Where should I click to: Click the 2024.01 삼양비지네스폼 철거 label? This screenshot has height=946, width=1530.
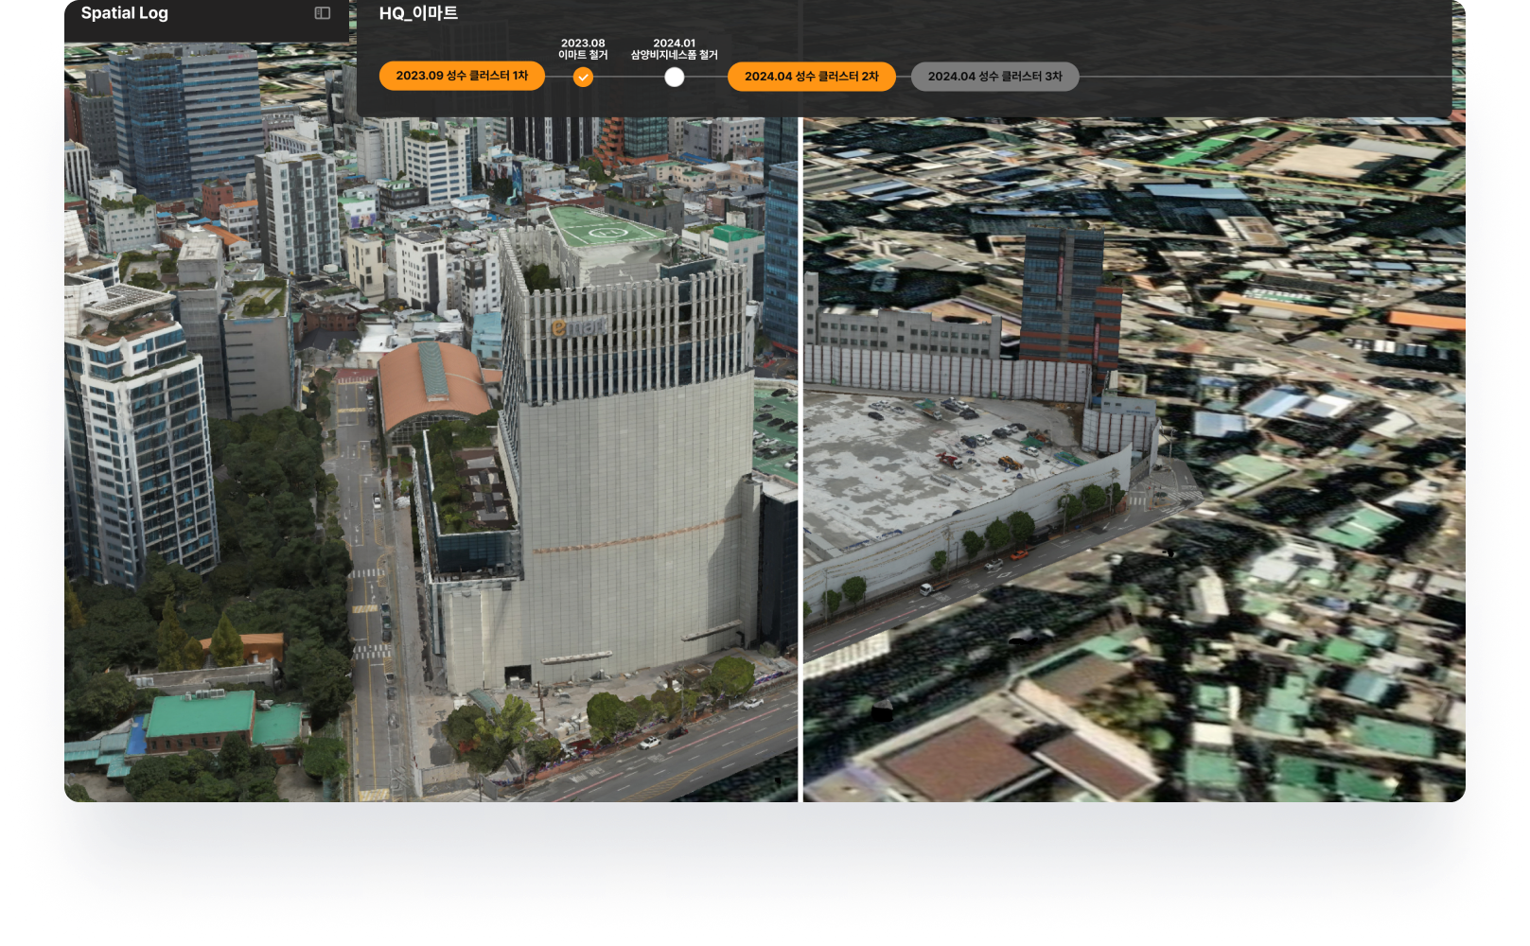pyautogui.click(x=674, y=49)
